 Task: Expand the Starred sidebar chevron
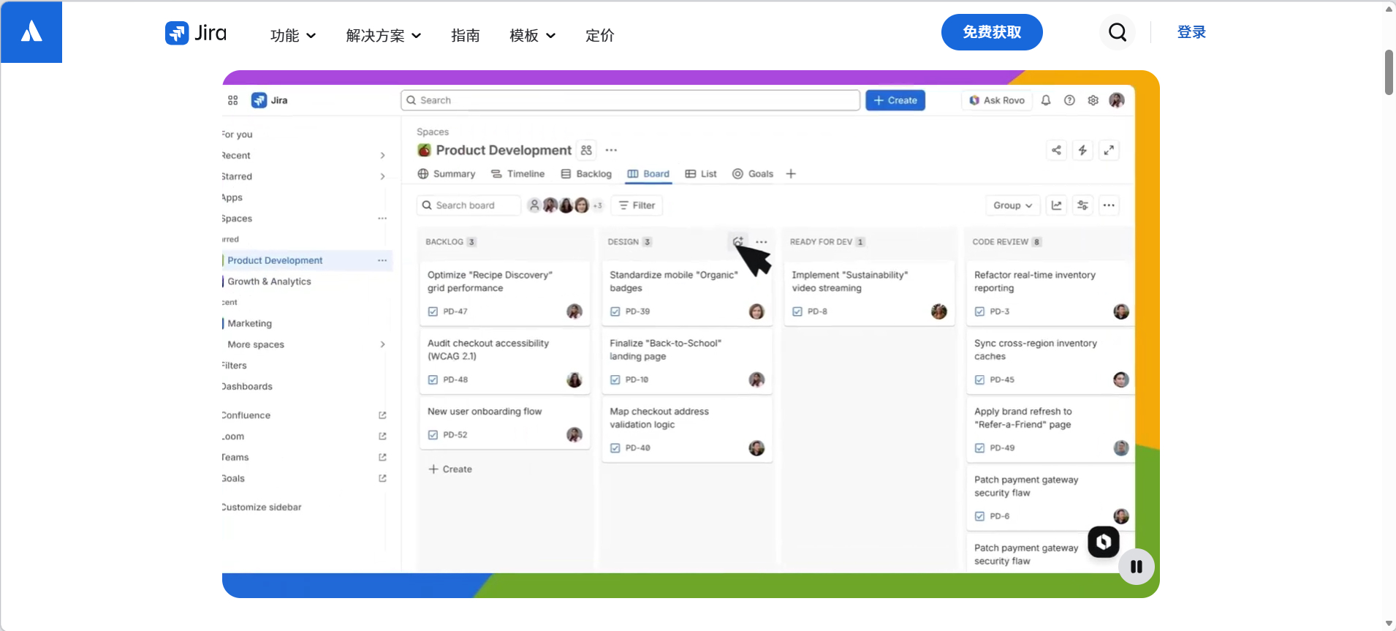point(382,176)
